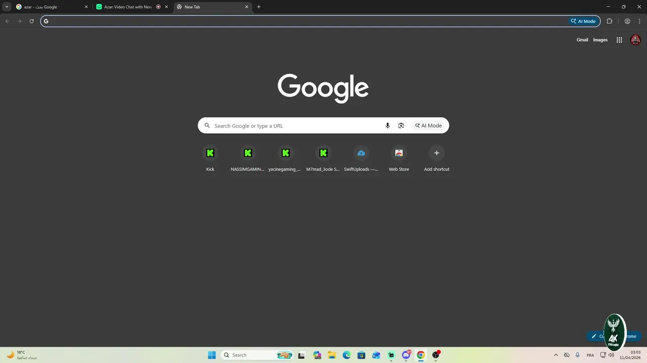Launch Microsoft Edge from taskbar
This screenshot has height=363, width=647.
tap(347, 355)
